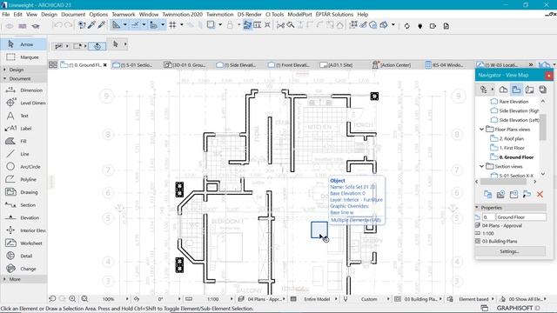Open Project Map in Navigator

click(x=503, y=90)
